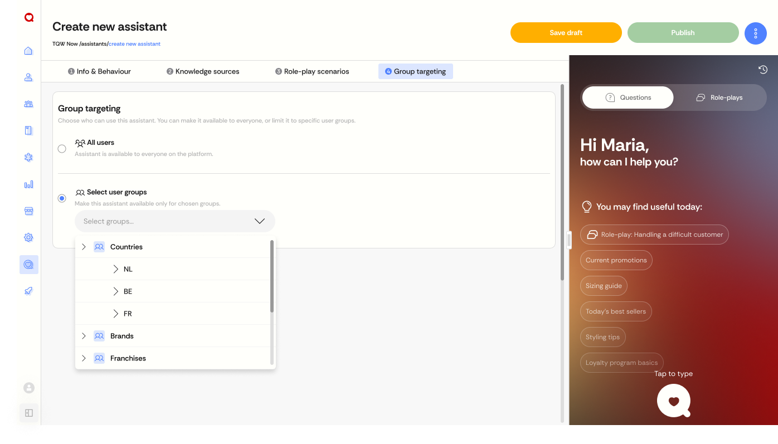Open integrations via the puzzle piece icon
778x444 pixels.
[x=28, y=157]
